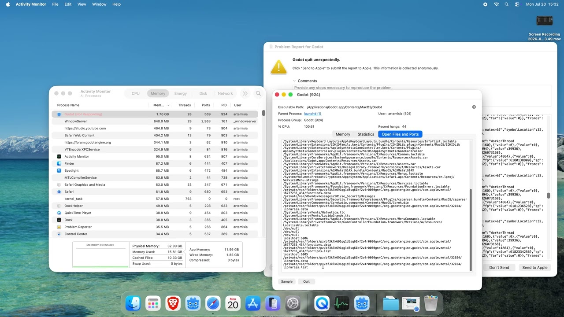This screenshot has height=317, width=564.
Task: Click Send to Apple button
Action: (x=535, y=268)
